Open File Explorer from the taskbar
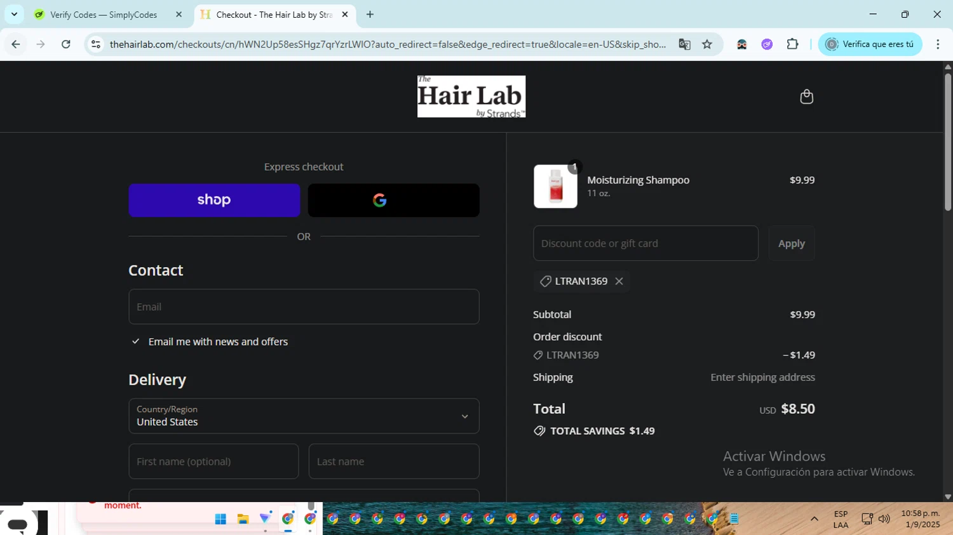Screen dimensions: 953x535 coord(243,519)
